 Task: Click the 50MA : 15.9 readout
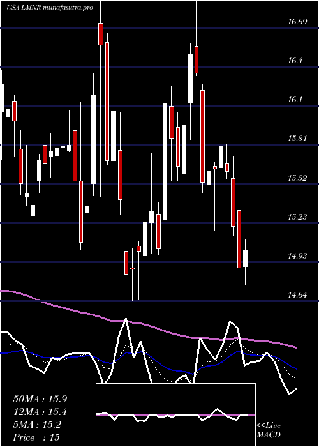pos(40,399)
